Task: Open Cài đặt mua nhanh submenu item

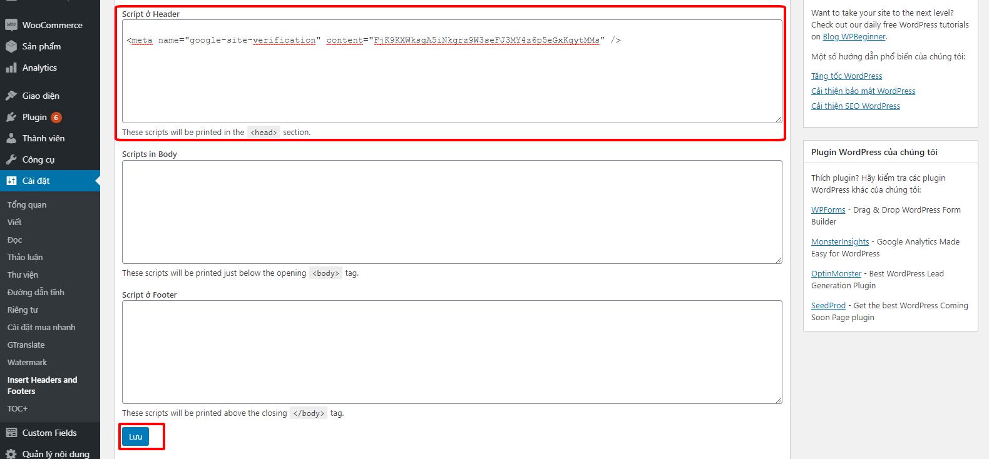Action: (x=41, y=327)
